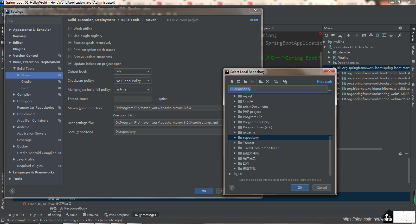Create a new folder in repository chooser
Image resolution: width=416 pixels, height=224 pixels.
click(261, 81)
